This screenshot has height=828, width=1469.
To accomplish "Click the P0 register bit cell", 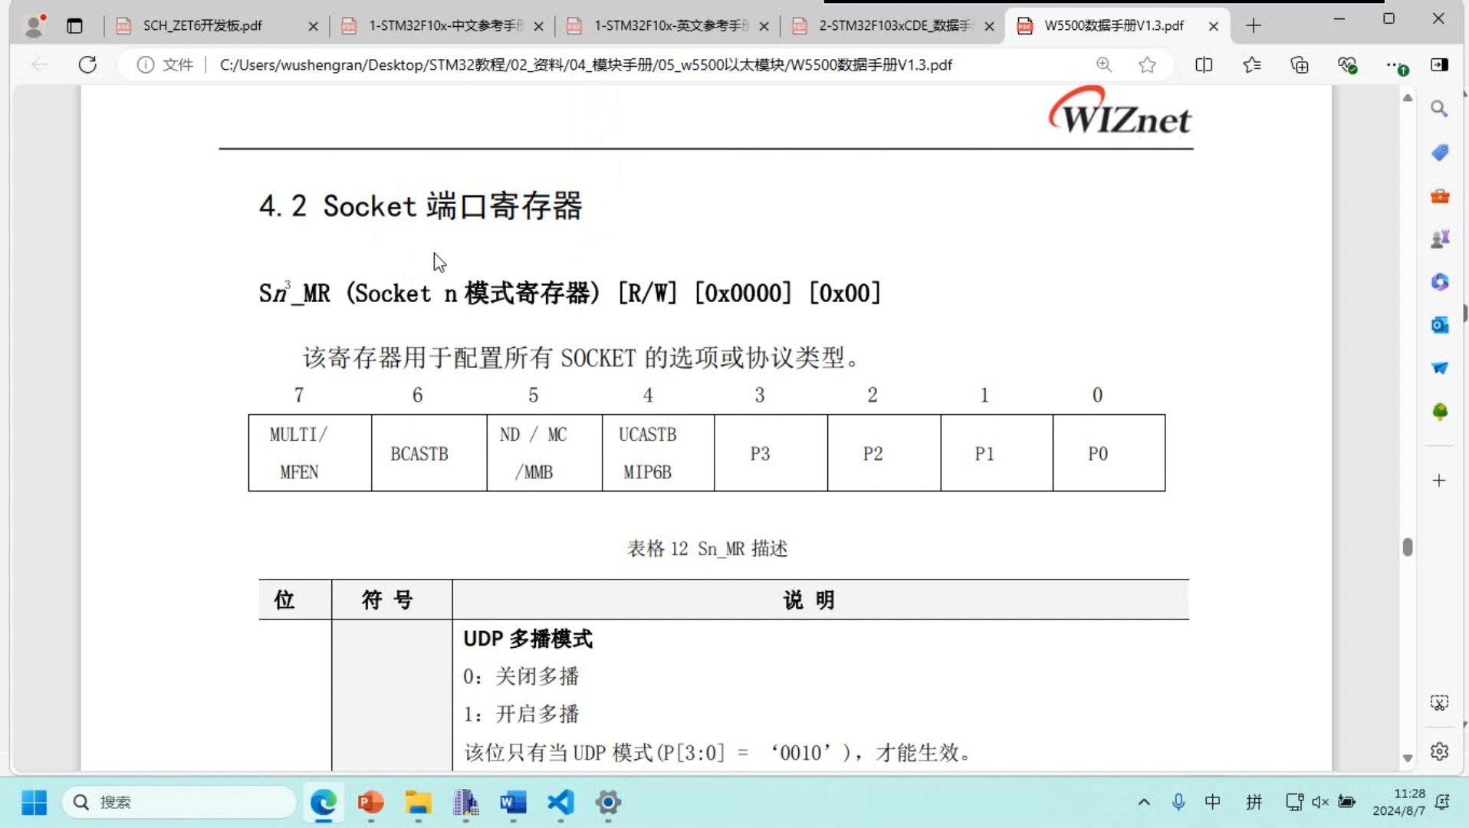I will [x=1109, y=453].
